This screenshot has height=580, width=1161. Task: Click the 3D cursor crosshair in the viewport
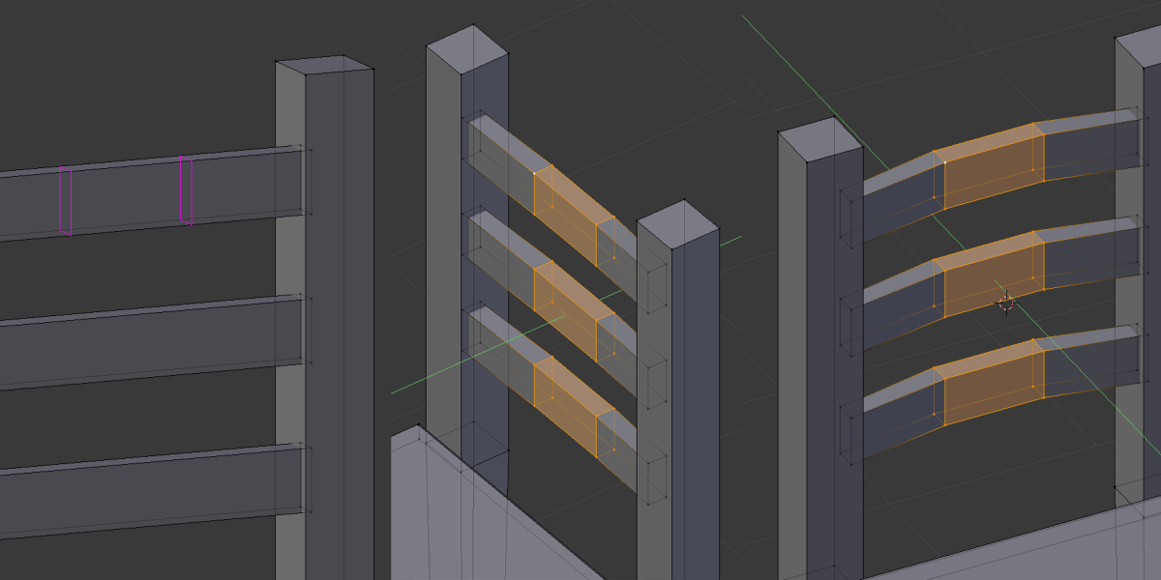click(1006, 304)
